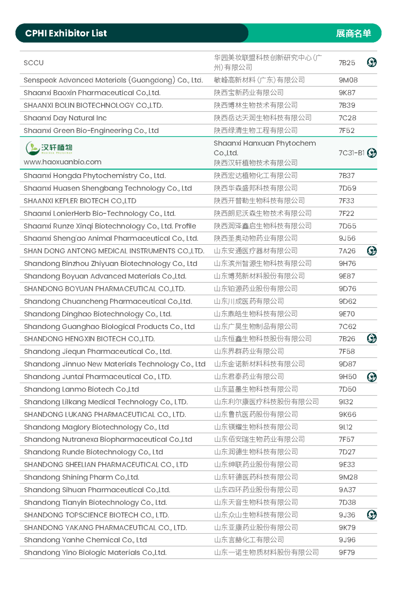This screenshot has height=596, width=397.
Task: Select SHANDONG HENGXIN BIOTECH CO.,LTD. name
Action: 89,339
